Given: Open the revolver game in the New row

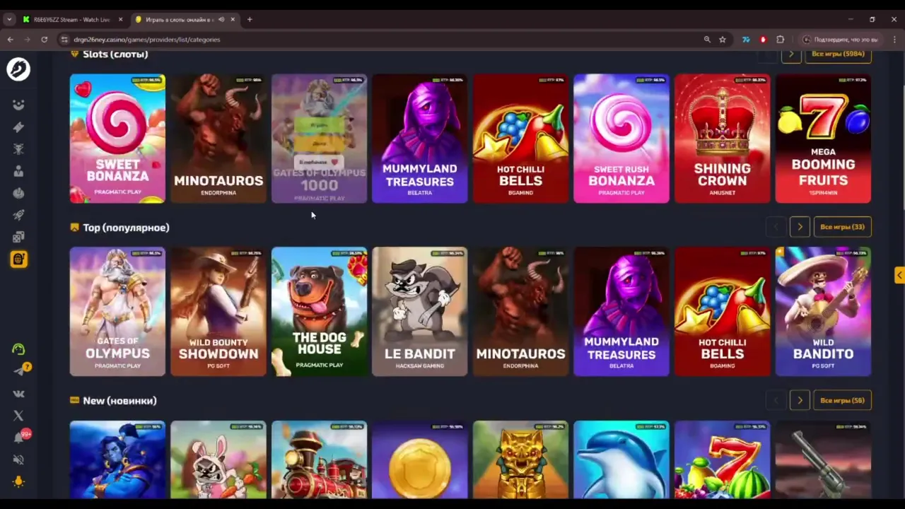Looking at the screenshot, I should click(x=823, y=460).
